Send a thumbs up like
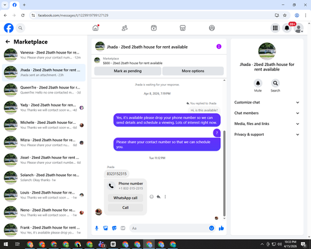311x249 pixels. click(x=221, y=228)
